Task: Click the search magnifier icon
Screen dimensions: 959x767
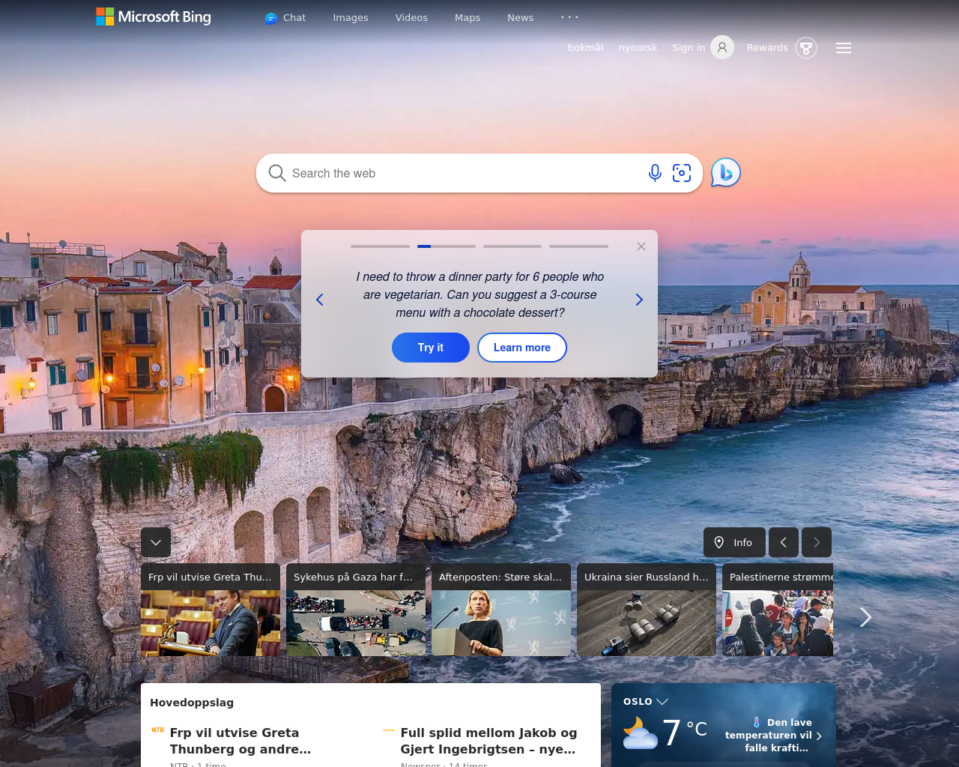Action: (x=276, y=173)
